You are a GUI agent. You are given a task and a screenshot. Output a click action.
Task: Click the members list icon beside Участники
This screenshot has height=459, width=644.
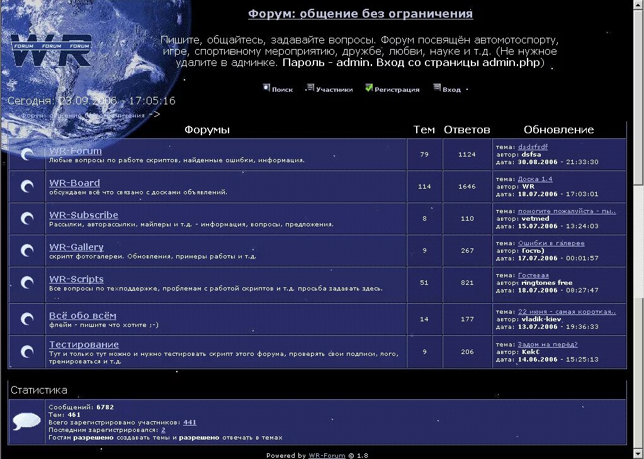coord(310,87)
